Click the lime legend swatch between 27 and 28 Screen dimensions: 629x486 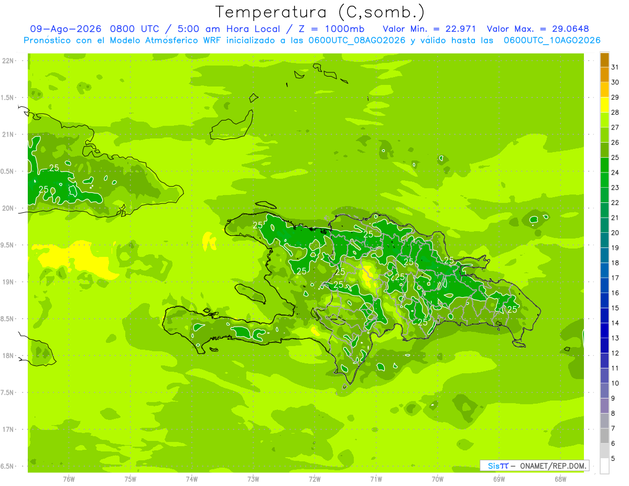point(604,120)
